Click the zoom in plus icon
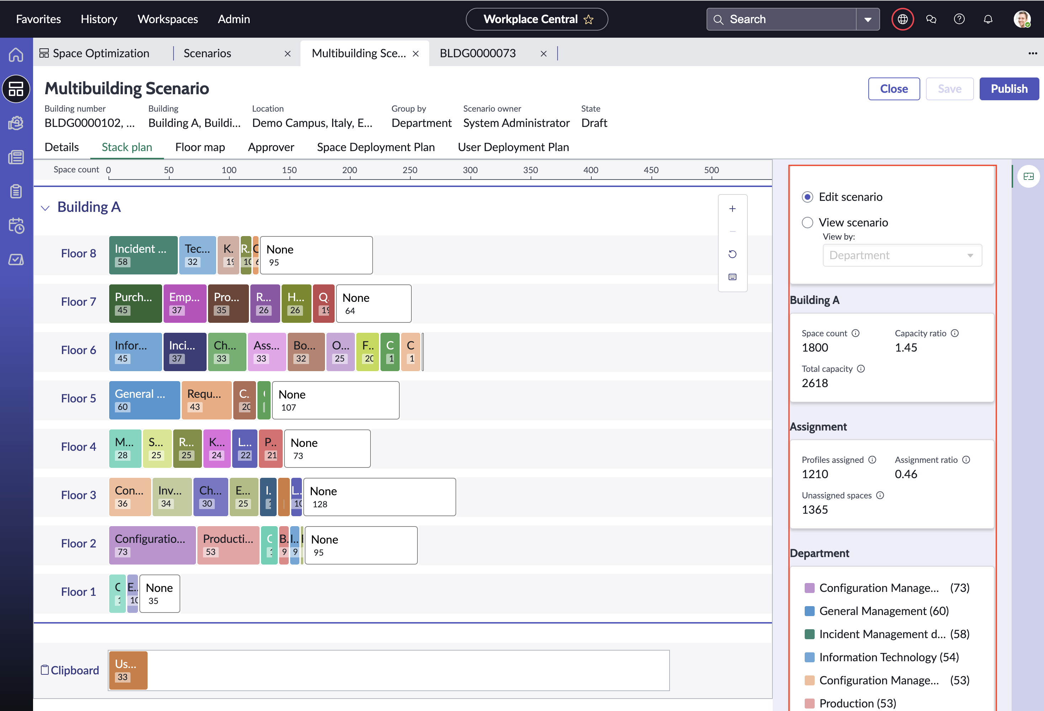 coord(732,209)
